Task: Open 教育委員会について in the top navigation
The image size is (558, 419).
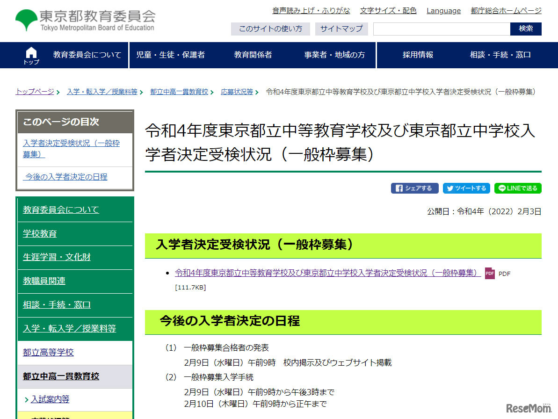Action: pos(87,55)
